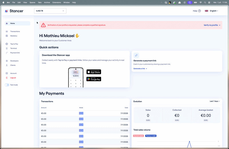
Task: Open Clients sidebar icon
Action: (x=7, y=65)
